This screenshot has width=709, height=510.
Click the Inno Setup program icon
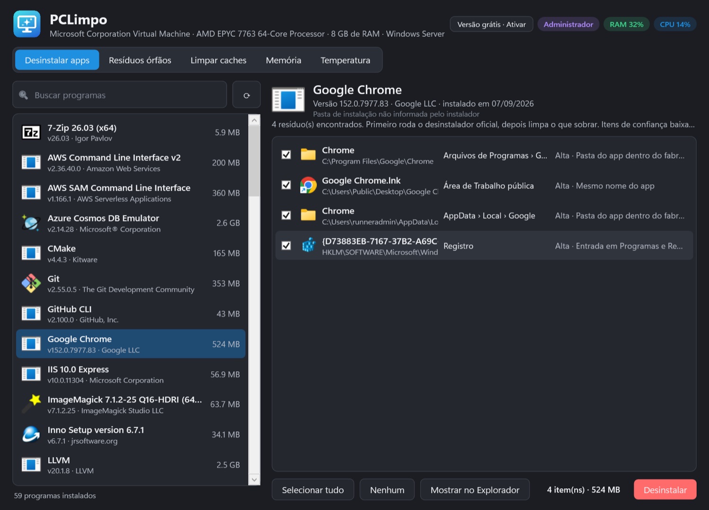pos(31,434)
